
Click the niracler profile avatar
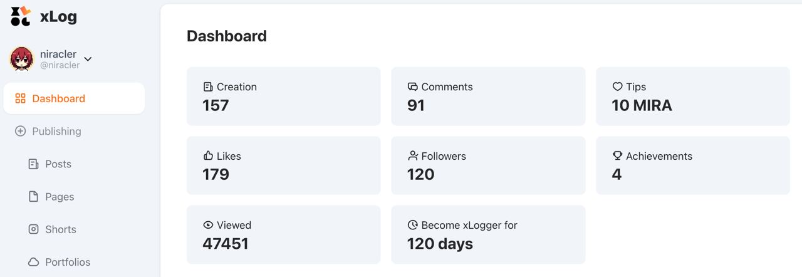22,59
